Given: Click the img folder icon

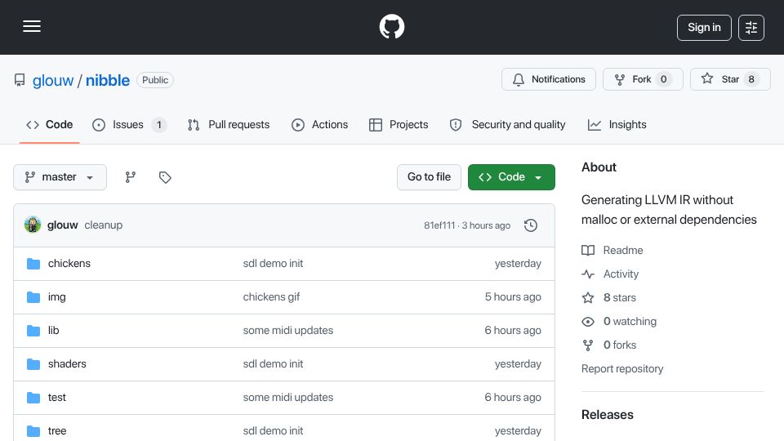Looking at the screenshot, I should pos(33,297).
